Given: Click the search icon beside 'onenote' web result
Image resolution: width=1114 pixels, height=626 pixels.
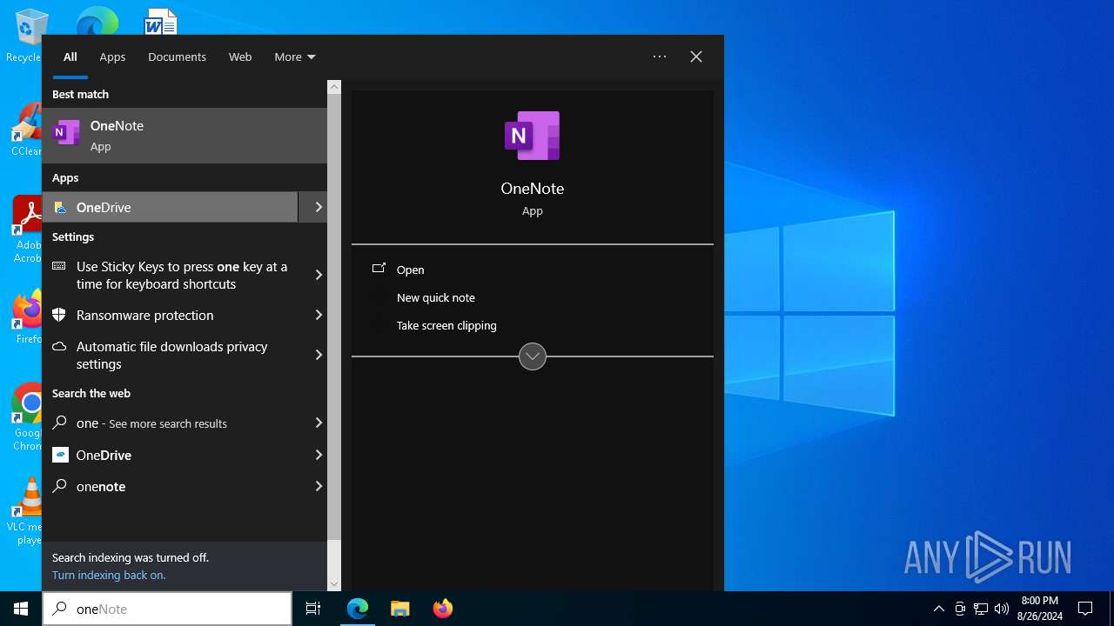Looking at the screenshot, I should (60, 486).
